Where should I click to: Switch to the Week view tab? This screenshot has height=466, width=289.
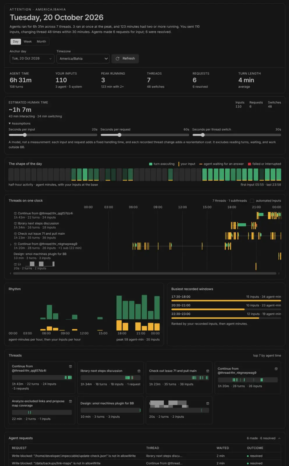pos(28,42)
